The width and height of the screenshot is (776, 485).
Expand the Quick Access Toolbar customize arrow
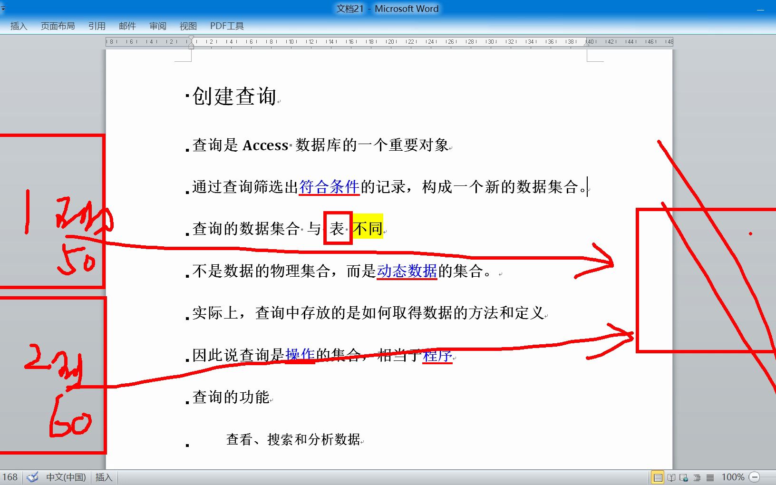pos(3,9)
